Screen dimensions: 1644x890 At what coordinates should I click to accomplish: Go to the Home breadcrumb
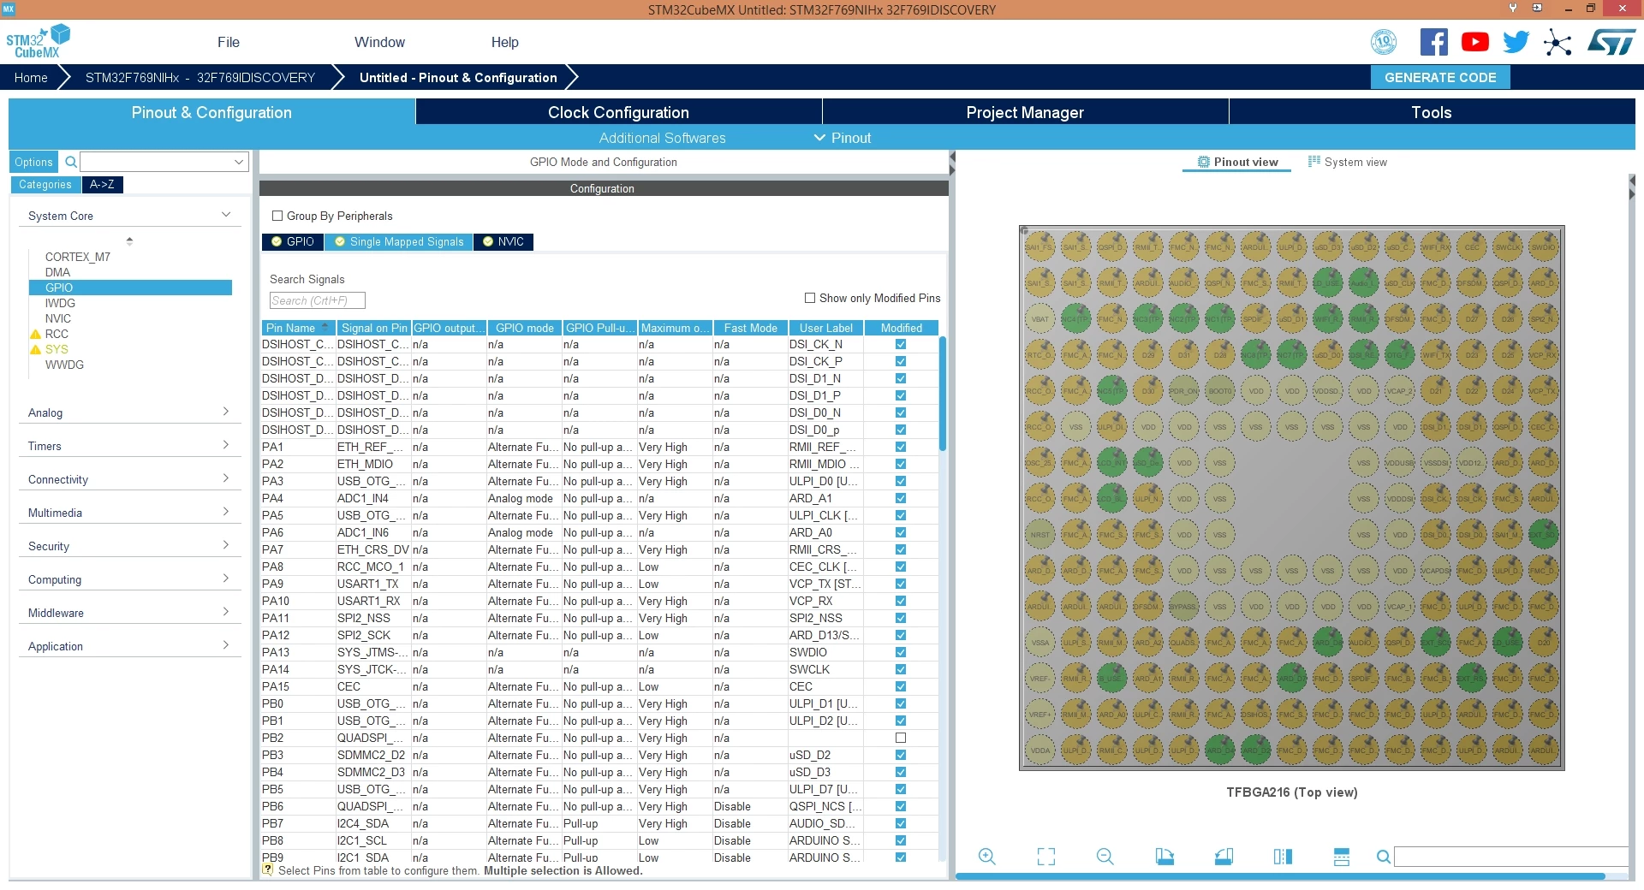(x=31, y=77)
